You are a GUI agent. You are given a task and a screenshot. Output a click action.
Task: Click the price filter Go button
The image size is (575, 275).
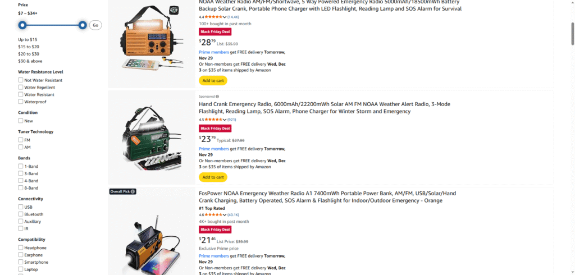[95, 25]
